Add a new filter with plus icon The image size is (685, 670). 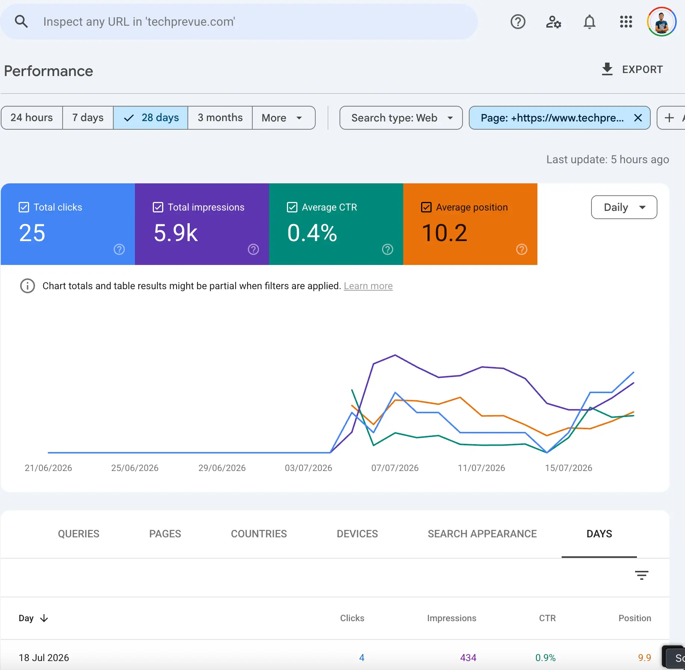click(x=669, y=118)
